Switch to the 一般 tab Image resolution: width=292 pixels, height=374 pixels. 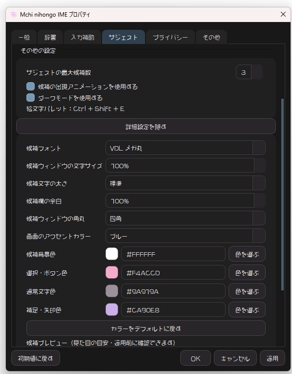pos(24,37)
